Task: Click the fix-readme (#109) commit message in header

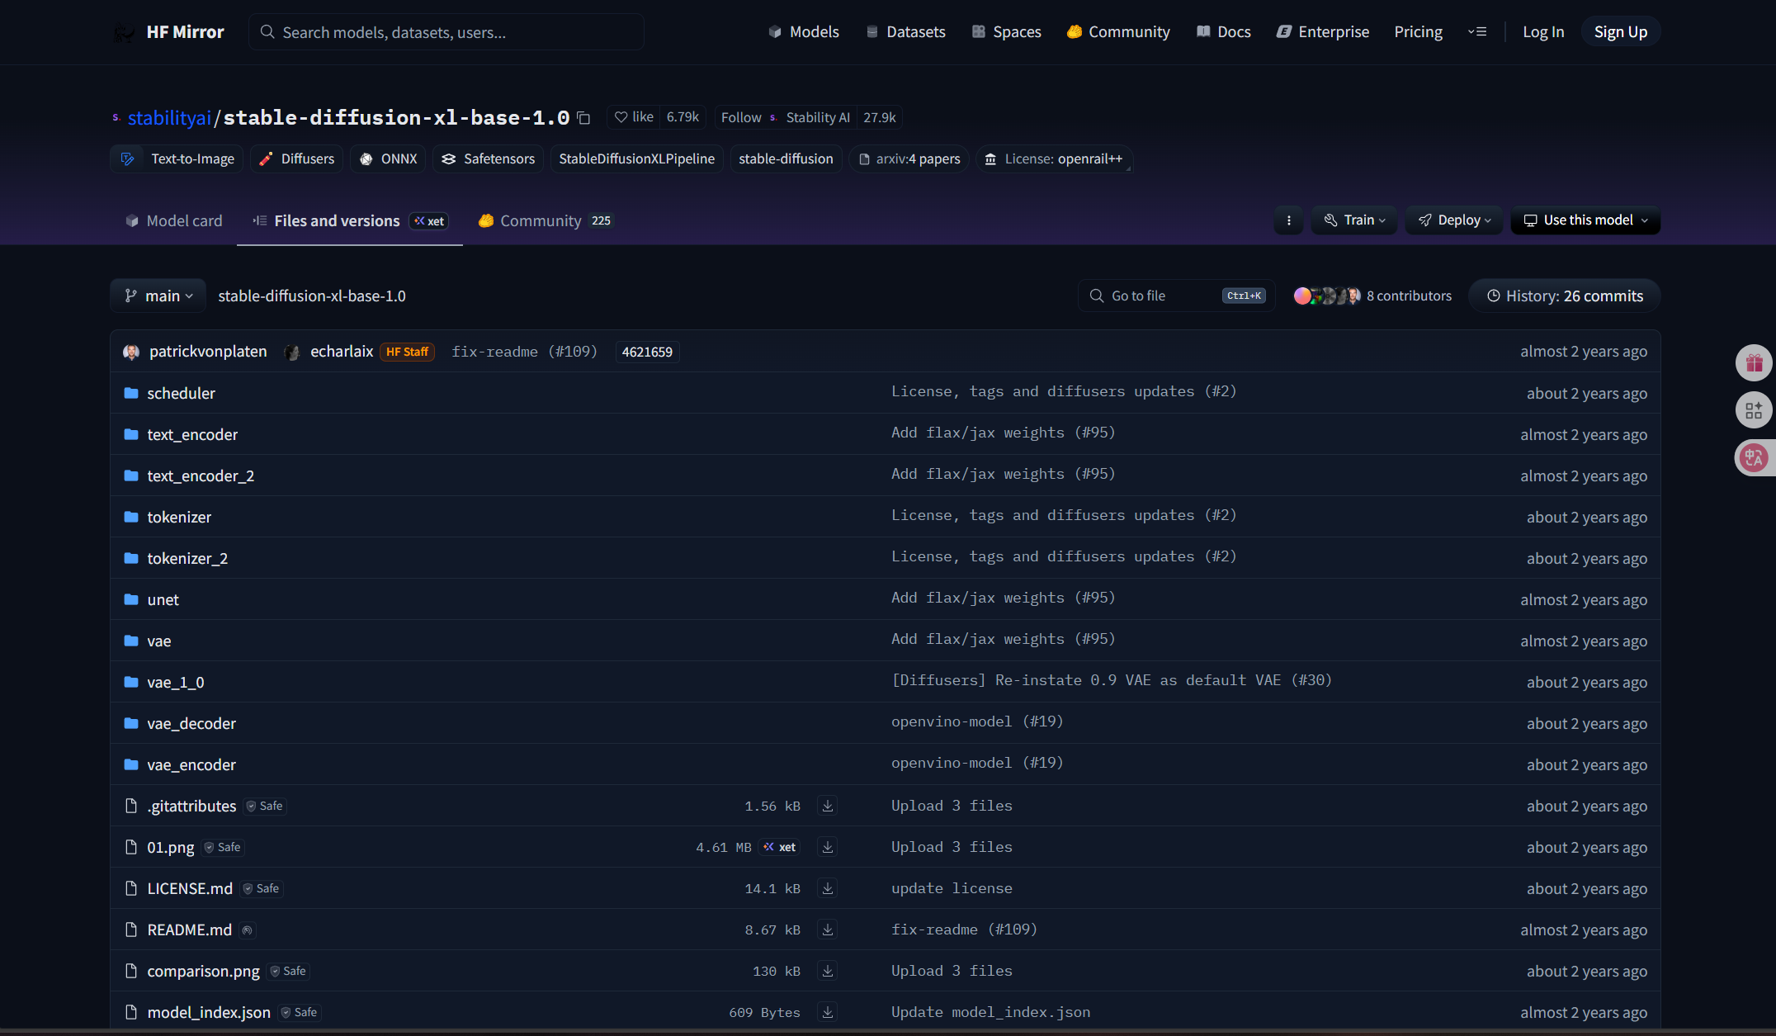Action: point(524,352)
